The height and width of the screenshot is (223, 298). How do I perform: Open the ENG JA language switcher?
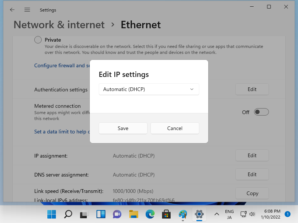[x=229, y=214]
